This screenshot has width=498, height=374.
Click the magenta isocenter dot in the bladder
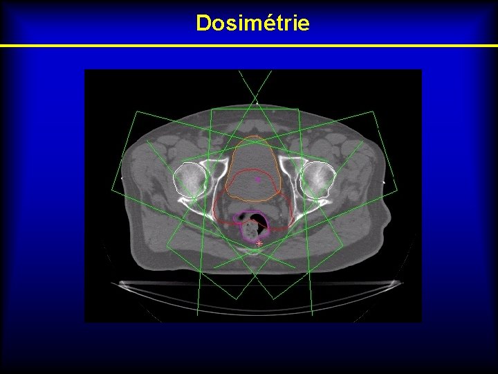click(258, 179)
